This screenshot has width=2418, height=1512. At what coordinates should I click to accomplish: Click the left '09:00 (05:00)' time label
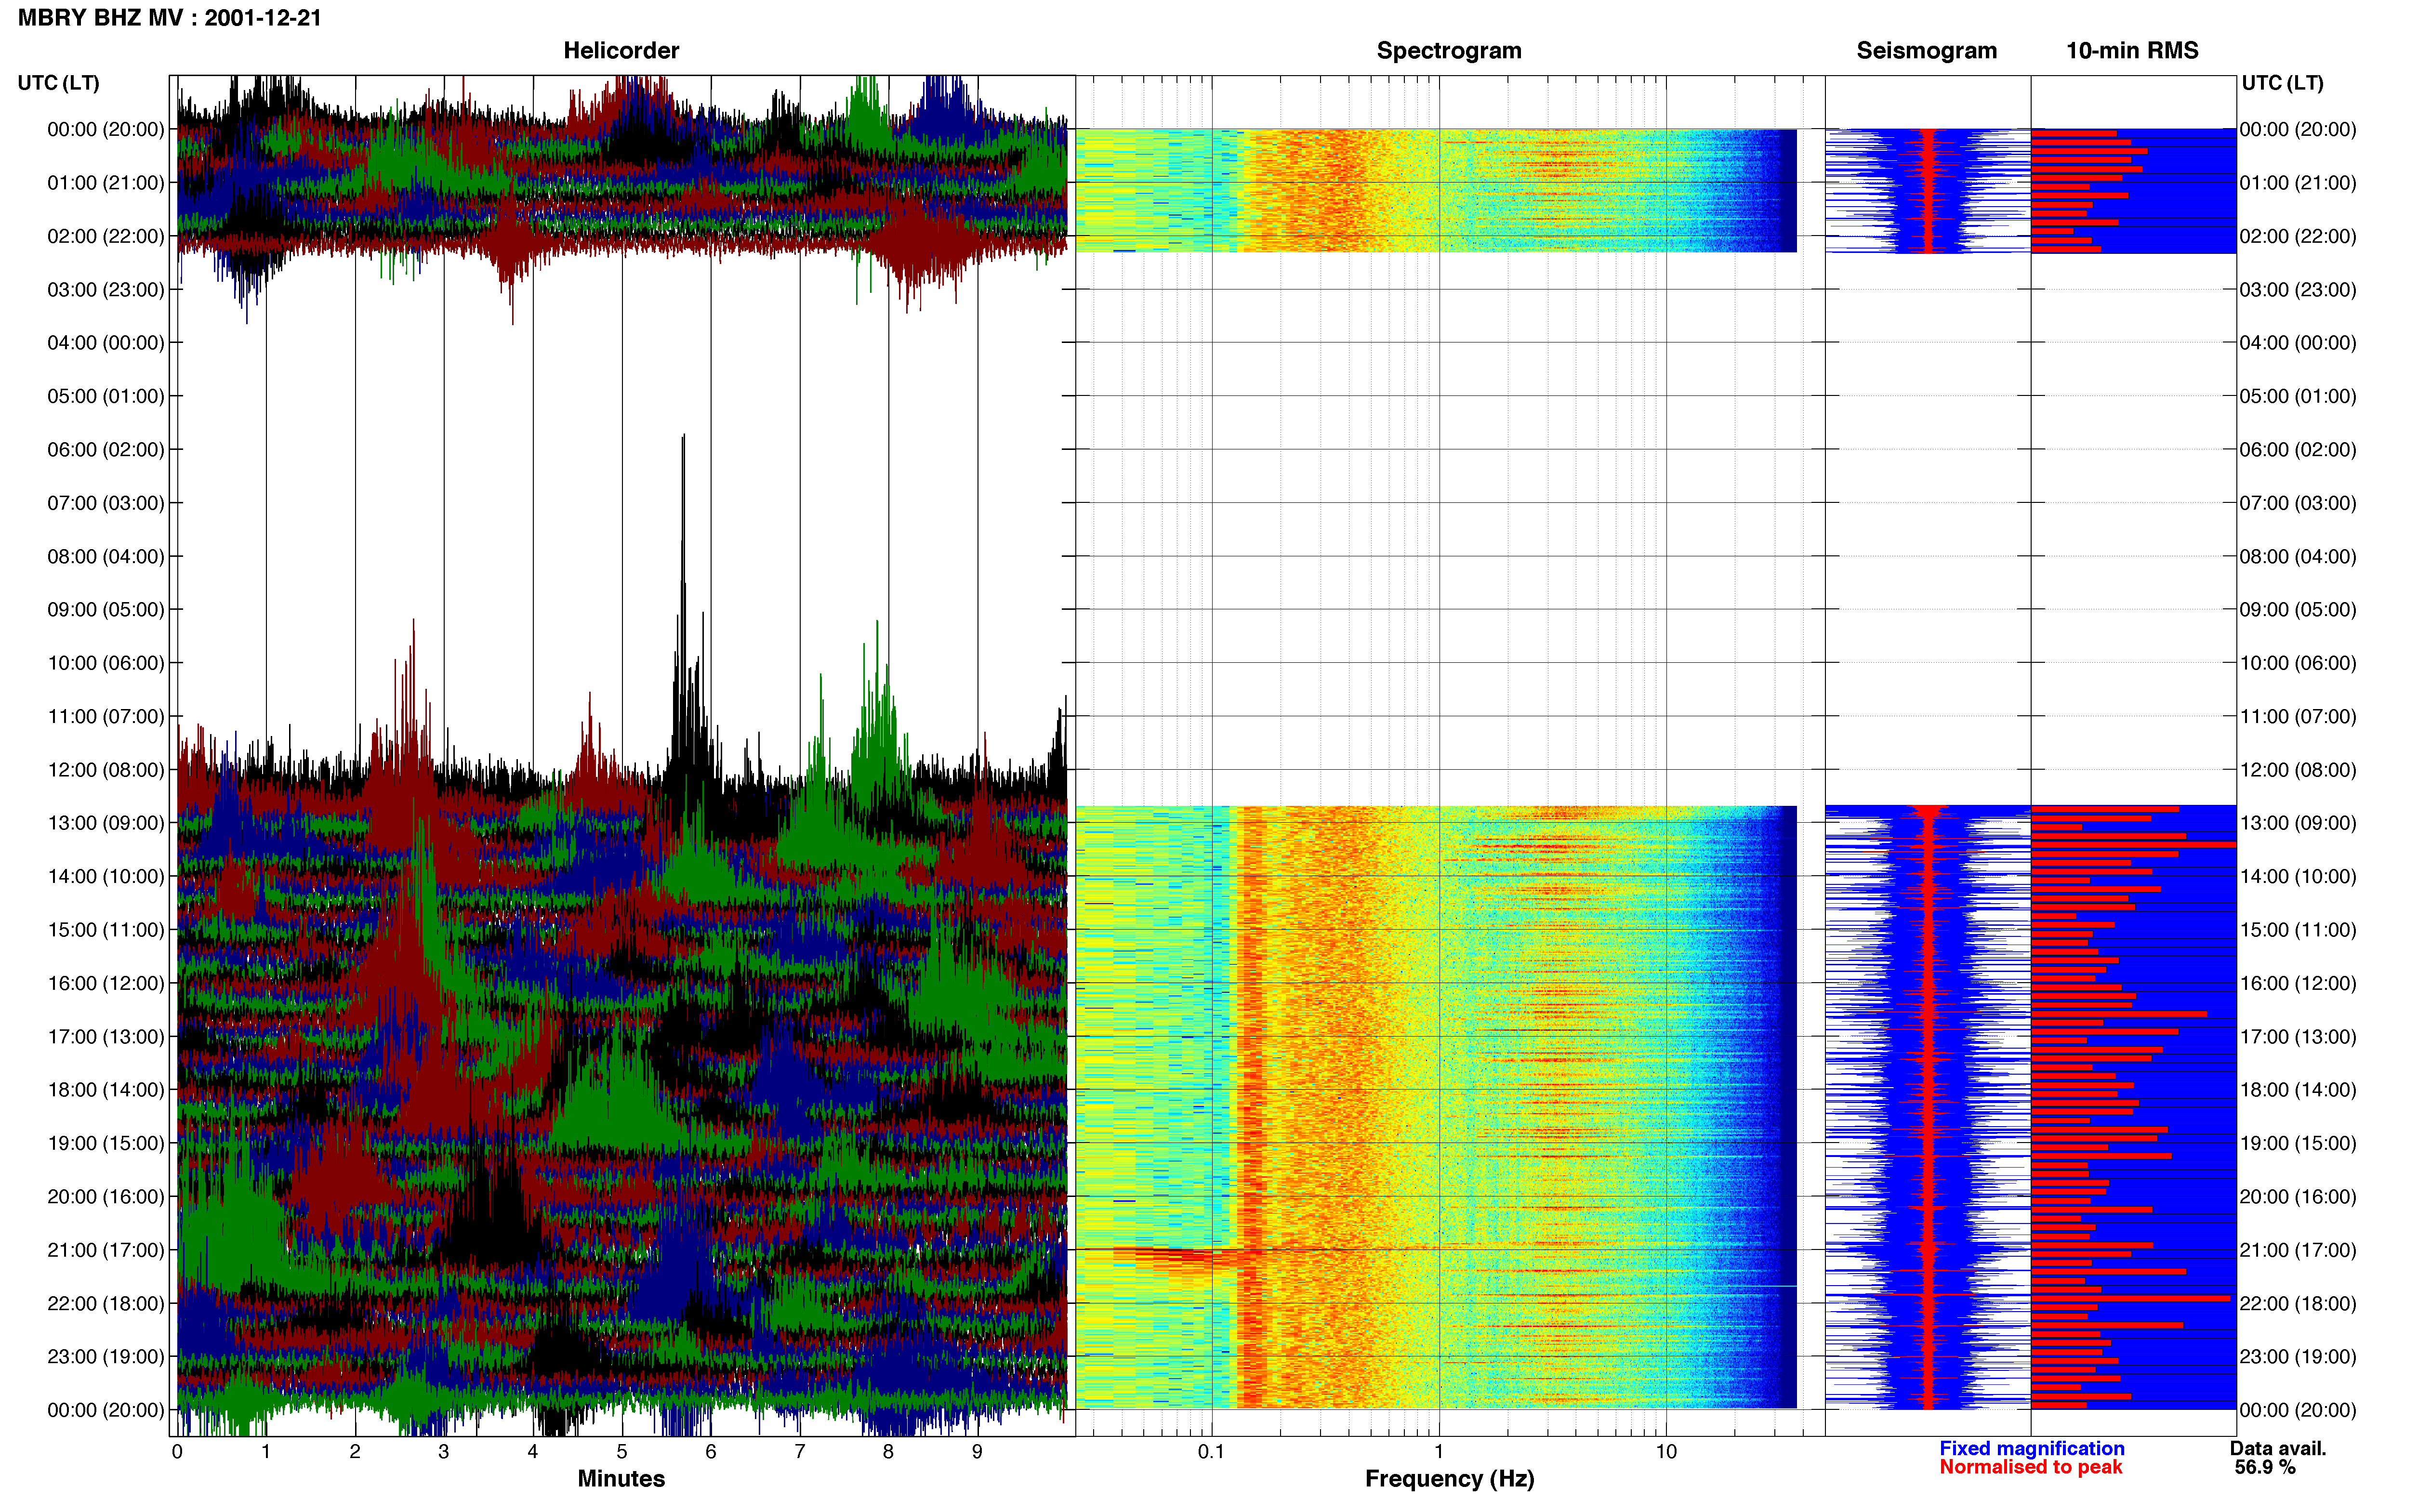[x=106, y=609]
